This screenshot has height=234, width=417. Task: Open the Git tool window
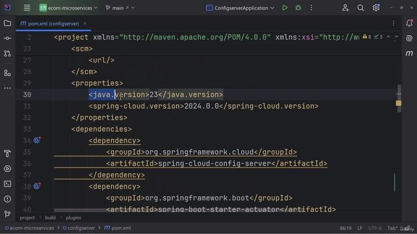point(7,214)
